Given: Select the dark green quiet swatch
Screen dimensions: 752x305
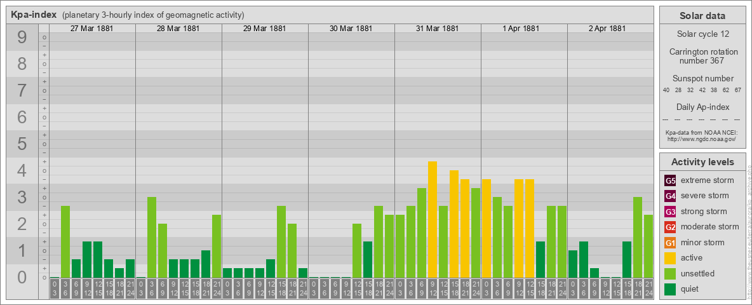Looking at the screenshot, I should point(670,289).
